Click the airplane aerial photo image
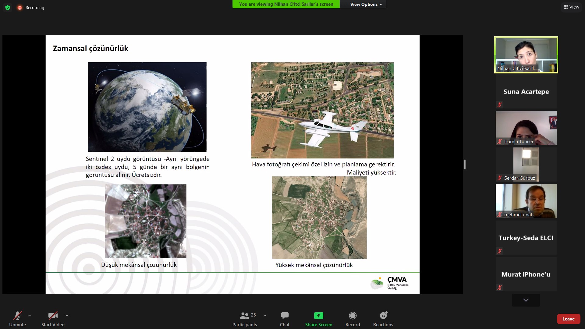The image size is (585, 329). (x=322, y=110)
